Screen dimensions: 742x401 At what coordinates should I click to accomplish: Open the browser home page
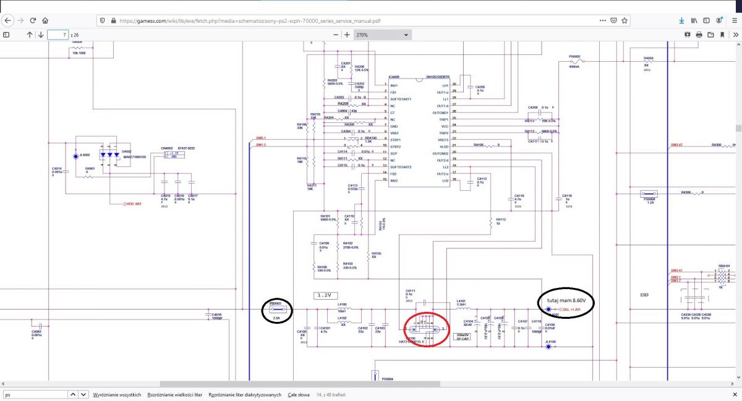click(x=46, y=20)
